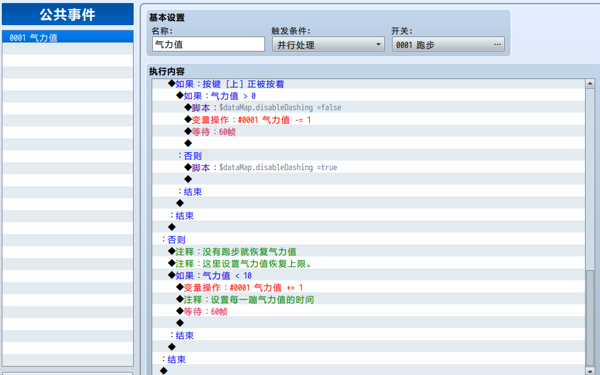Open the 触发条件 dropdown showing 并行处理
600x375 pixels.
click(x=328, y=44)
